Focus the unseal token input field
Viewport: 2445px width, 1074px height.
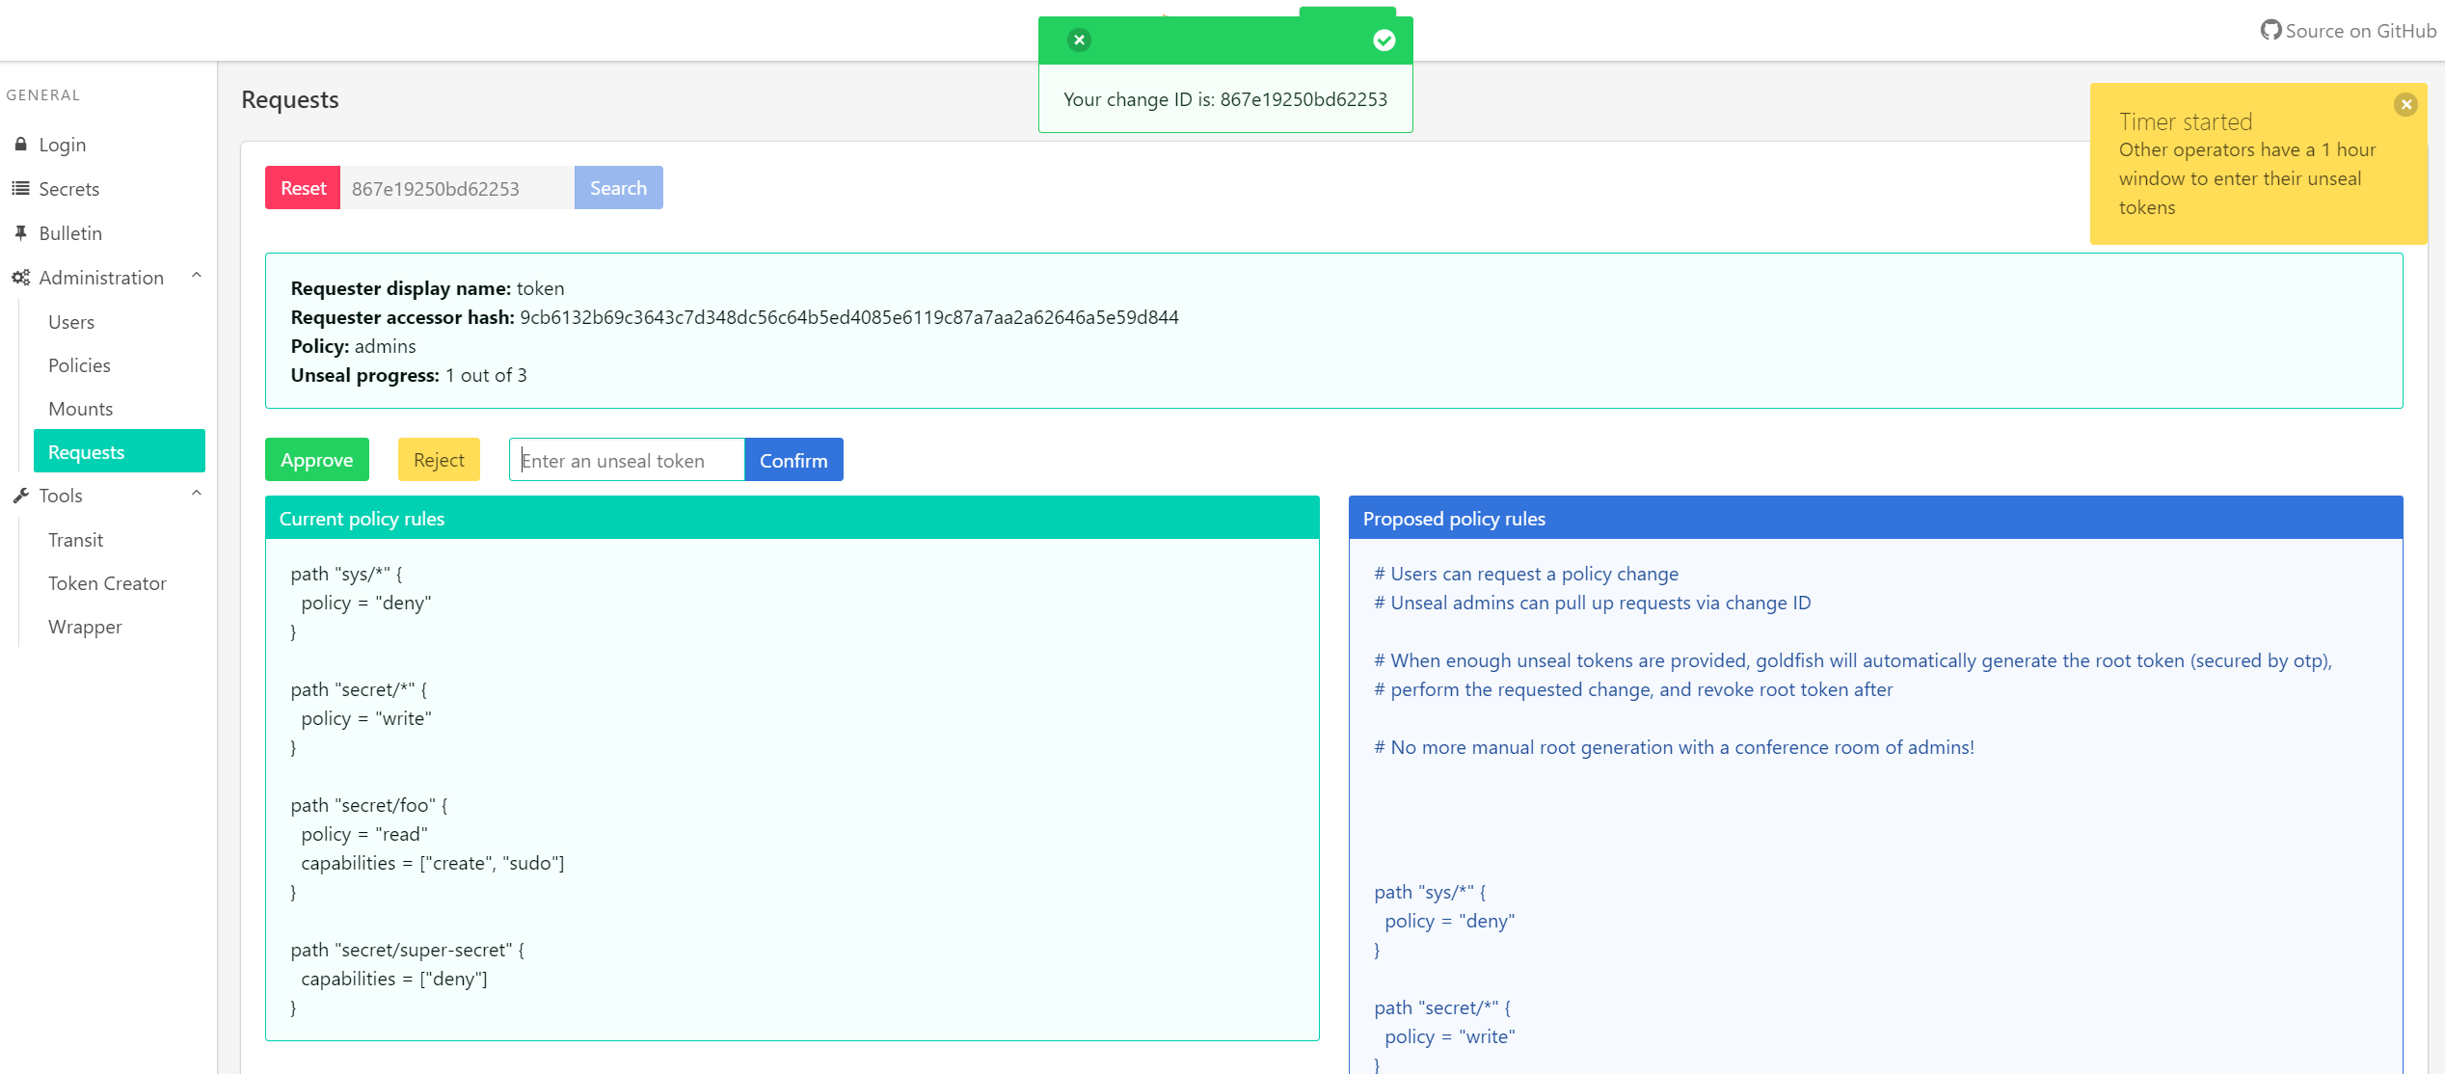(627, 460)
